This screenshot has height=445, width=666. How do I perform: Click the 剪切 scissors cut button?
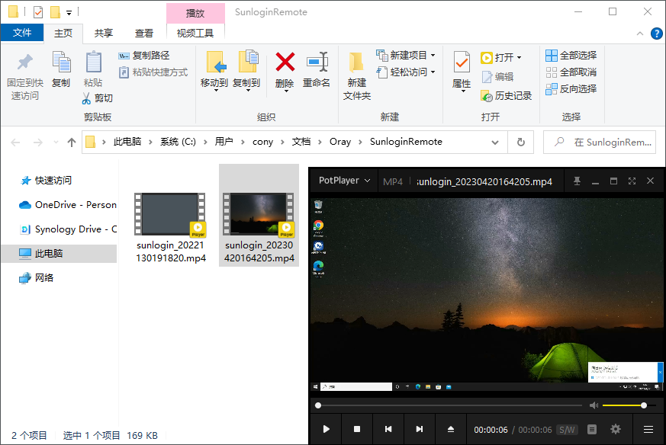tap(97, 98)
